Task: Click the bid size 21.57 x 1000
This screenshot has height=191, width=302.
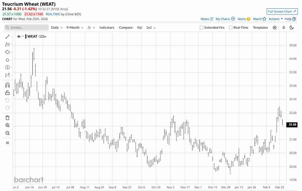Action: 12,14
